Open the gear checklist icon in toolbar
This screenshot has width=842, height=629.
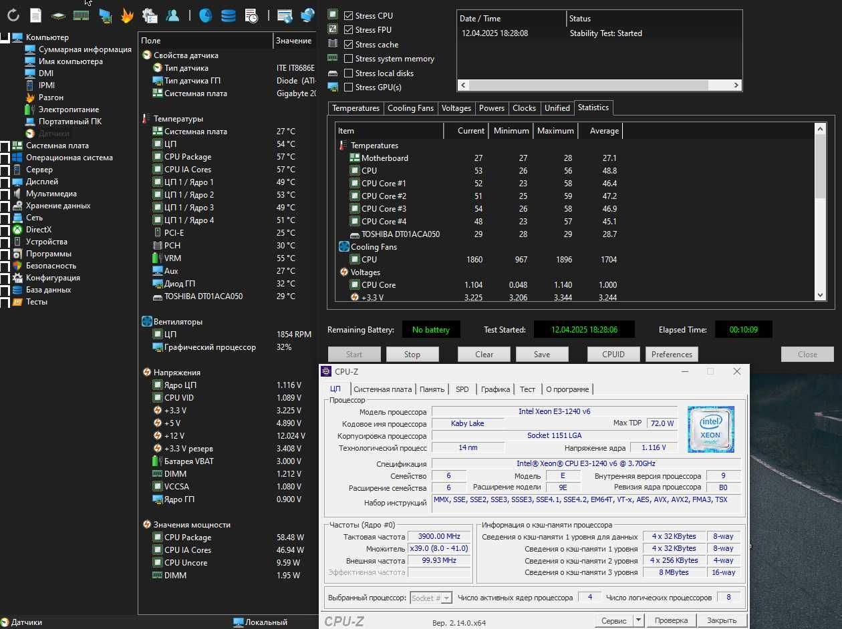pos(150,15)
